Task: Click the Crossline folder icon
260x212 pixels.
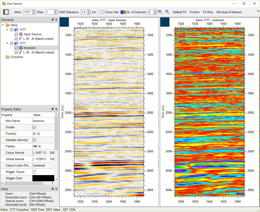Action: [x=7, y=57]
